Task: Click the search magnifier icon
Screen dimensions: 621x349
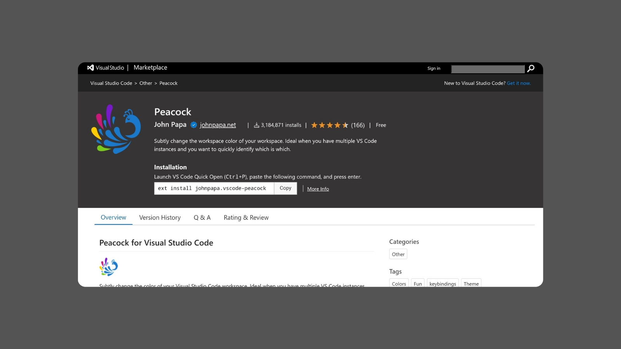Action: click(531, 68)
